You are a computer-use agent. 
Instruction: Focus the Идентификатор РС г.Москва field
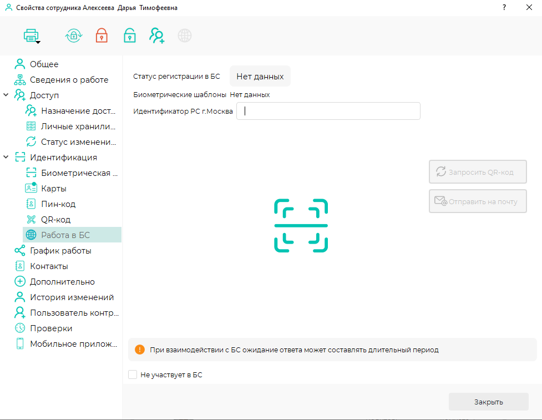point(328,111)
